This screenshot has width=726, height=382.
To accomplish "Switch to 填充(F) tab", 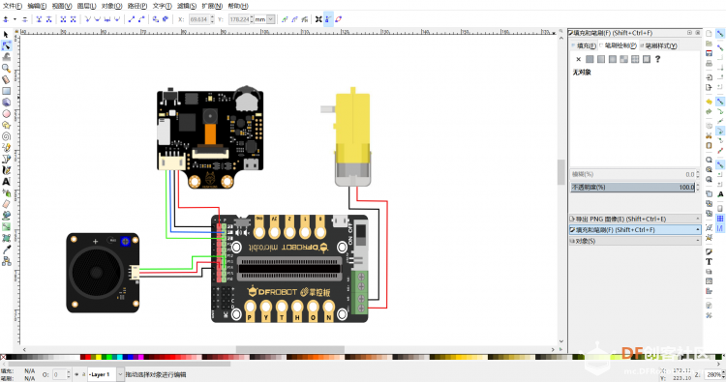I will click(x=584, y=45).
